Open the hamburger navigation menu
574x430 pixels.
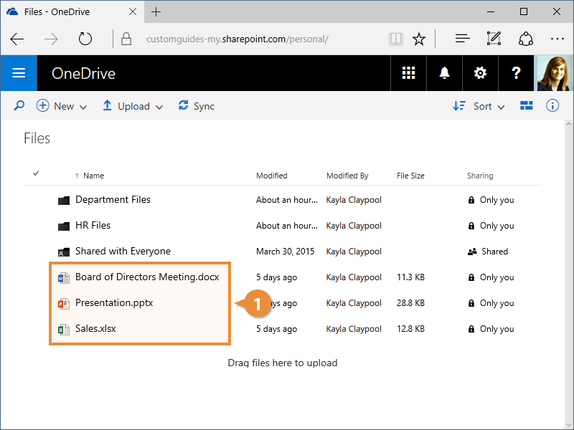tap(19, 73)
